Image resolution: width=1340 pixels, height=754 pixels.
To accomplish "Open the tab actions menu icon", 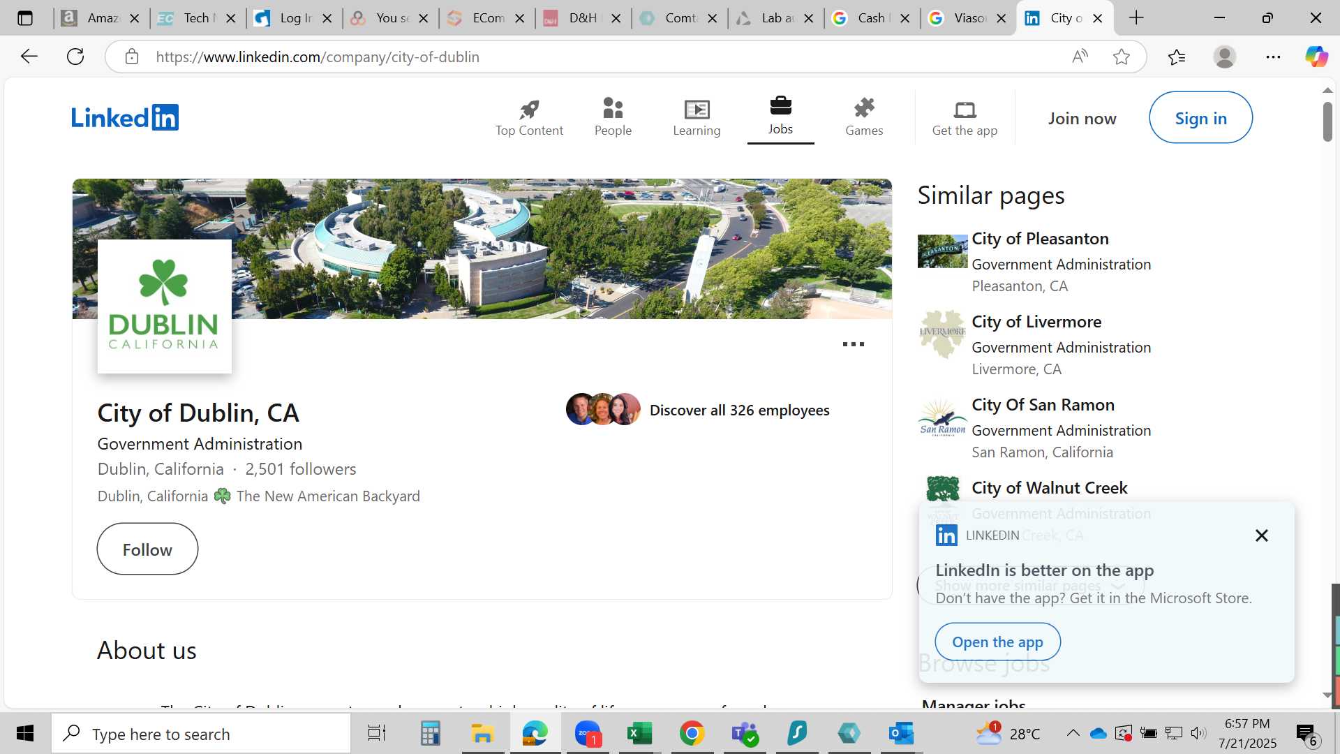I will [25, 18].
